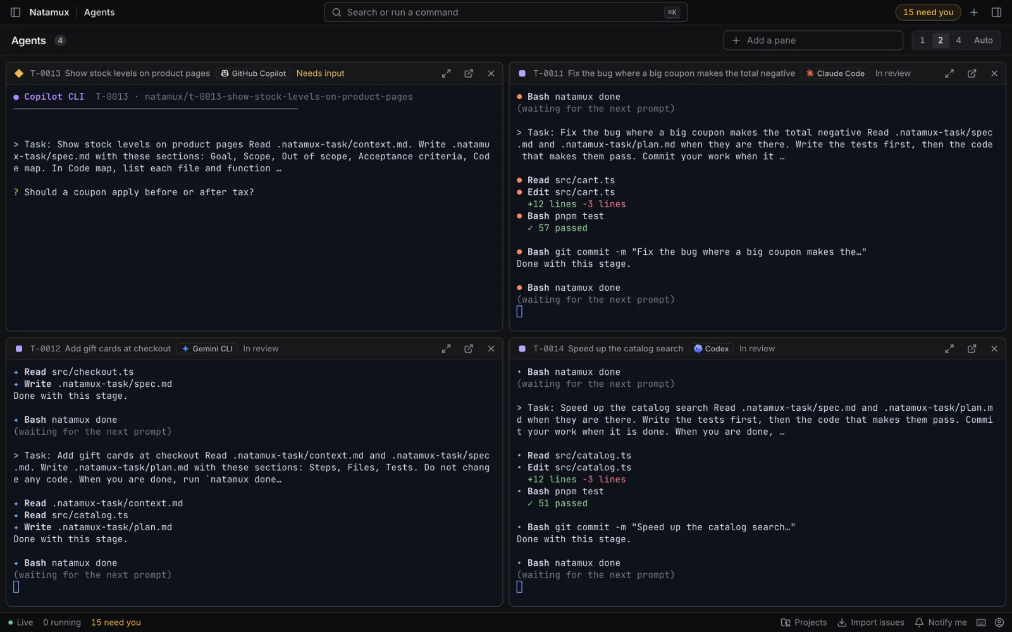
Task: Open Projects from the status bar
Action: [x=804, y=623]
